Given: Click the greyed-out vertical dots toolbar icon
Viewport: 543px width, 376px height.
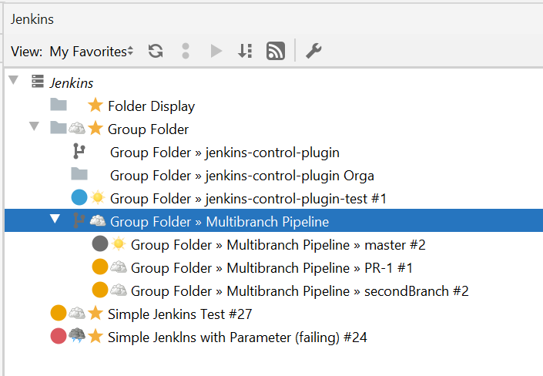Looking at the screenshot, I should [x=186, y=52].
